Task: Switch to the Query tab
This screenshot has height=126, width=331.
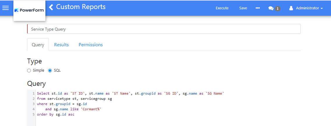Action: pyautogui.click(x=38, y=45)
